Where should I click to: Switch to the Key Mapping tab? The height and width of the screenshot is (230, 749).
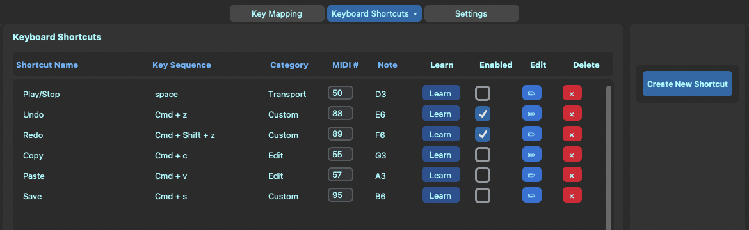tap(277, 13)
